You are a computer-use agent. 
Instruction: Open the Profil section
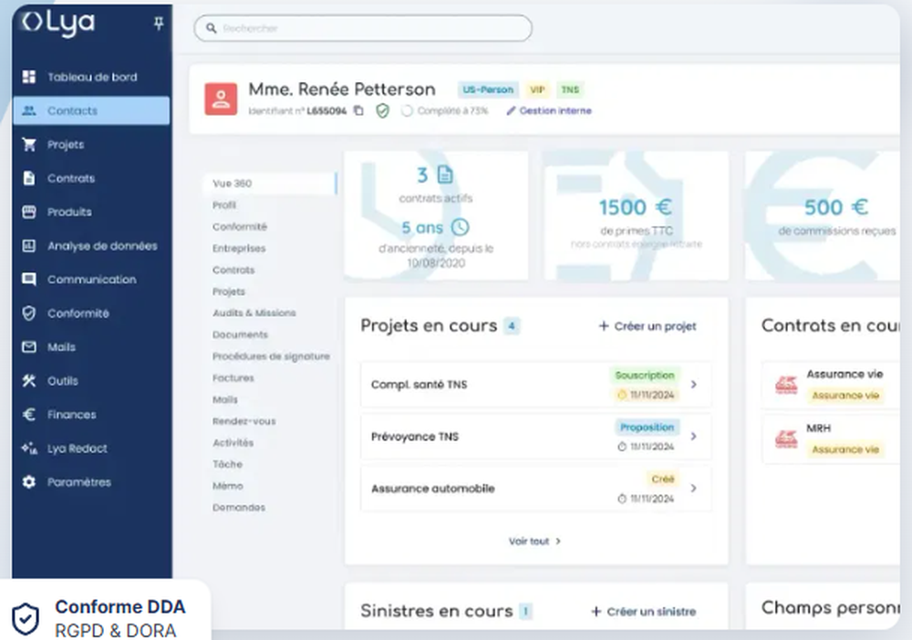224,204
